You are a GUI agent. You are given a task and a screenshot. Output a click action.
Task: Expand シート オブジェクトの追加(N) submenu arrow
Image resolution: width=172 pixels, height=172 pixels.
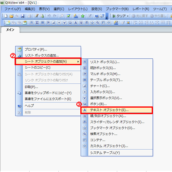78,62
